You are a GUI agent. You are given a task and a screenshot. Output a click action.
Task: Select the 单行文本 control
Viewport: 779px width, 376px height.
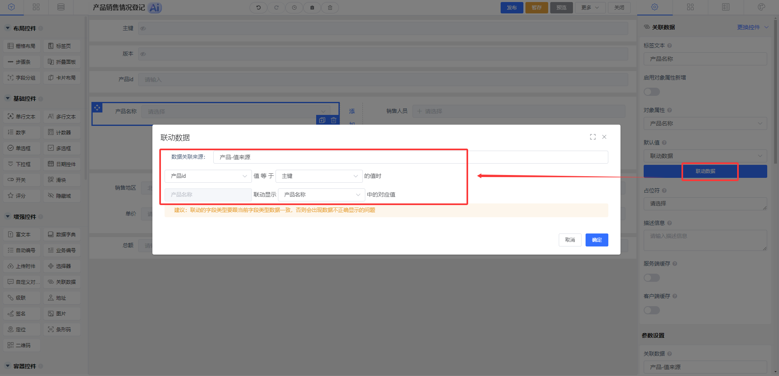click(22, 117)
